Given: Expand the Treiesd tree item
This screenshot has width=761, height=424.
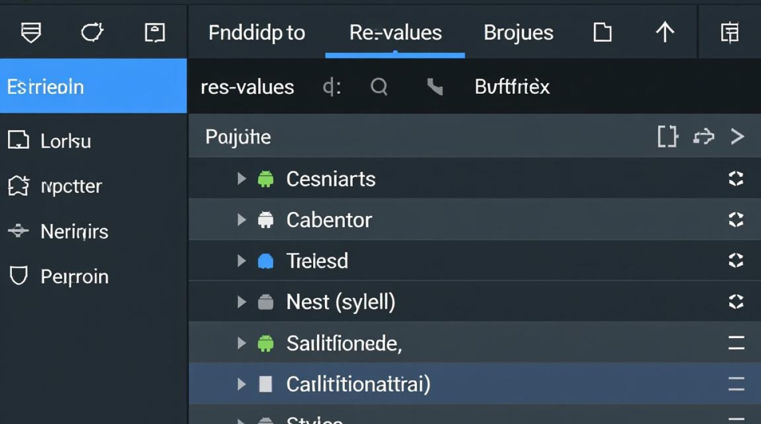Looking at the screenshot, I should click(242, 261).
